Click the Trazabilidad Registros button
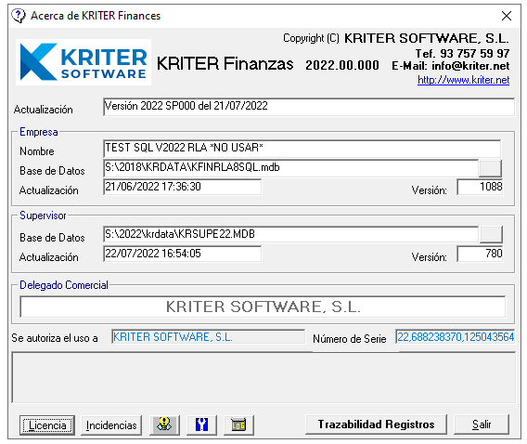Viewport: 527px width, 444px height. (x=376, y=424)
